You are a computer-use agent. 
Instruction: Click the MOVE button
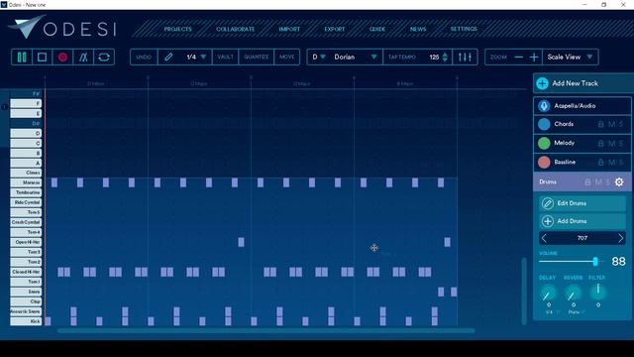coord(287,58)
